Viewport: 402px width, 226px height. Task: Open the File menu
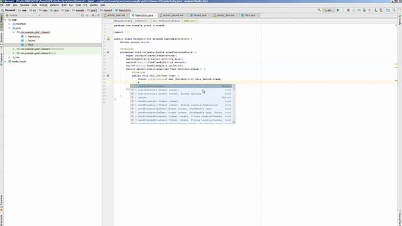(2, 5)
